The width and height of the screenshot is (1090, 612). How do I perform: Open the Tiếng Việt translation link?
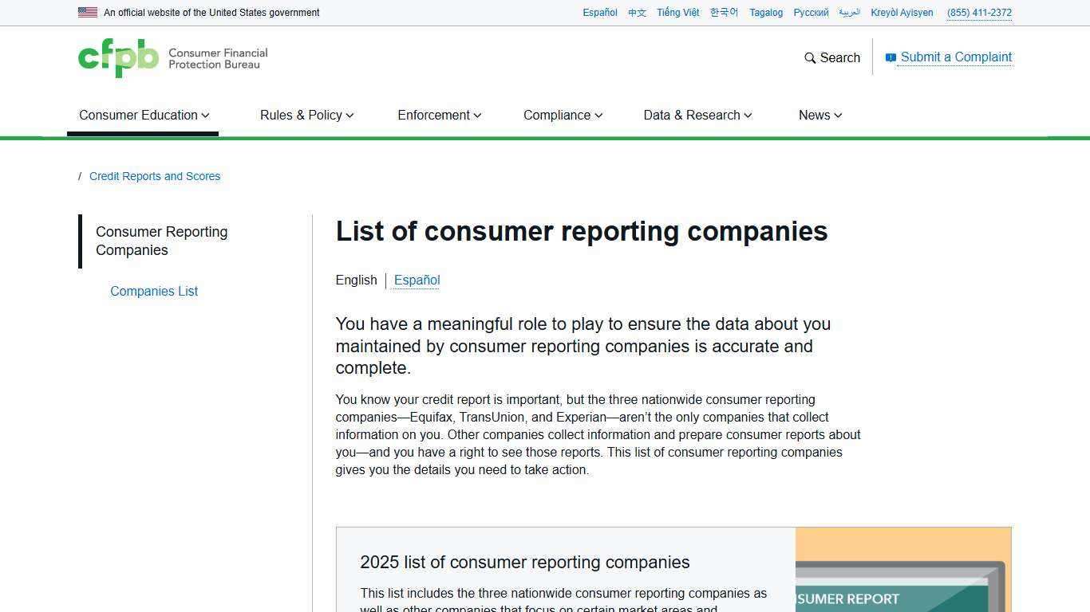click(x=677, y=12)
